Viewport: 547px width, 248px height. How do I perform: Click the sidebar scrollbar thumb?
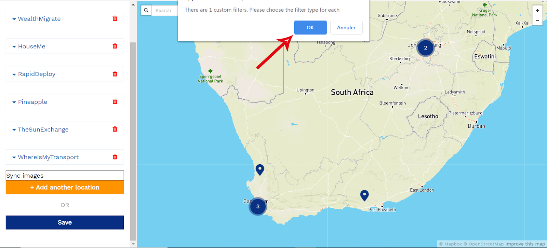[133, 141]
